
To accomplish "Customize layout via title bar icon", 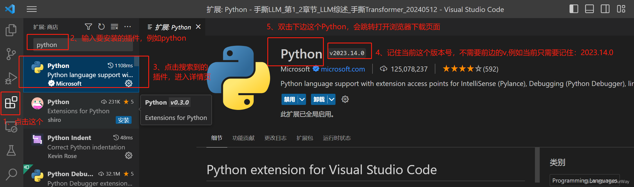I will point(621,9).
